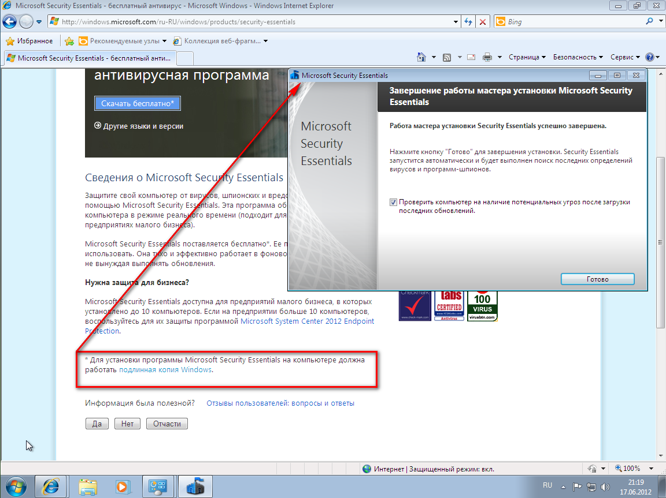Open the подлинная копия Windows link
The height and width of the screenshot is (498, 666).
tap(165, 369)
